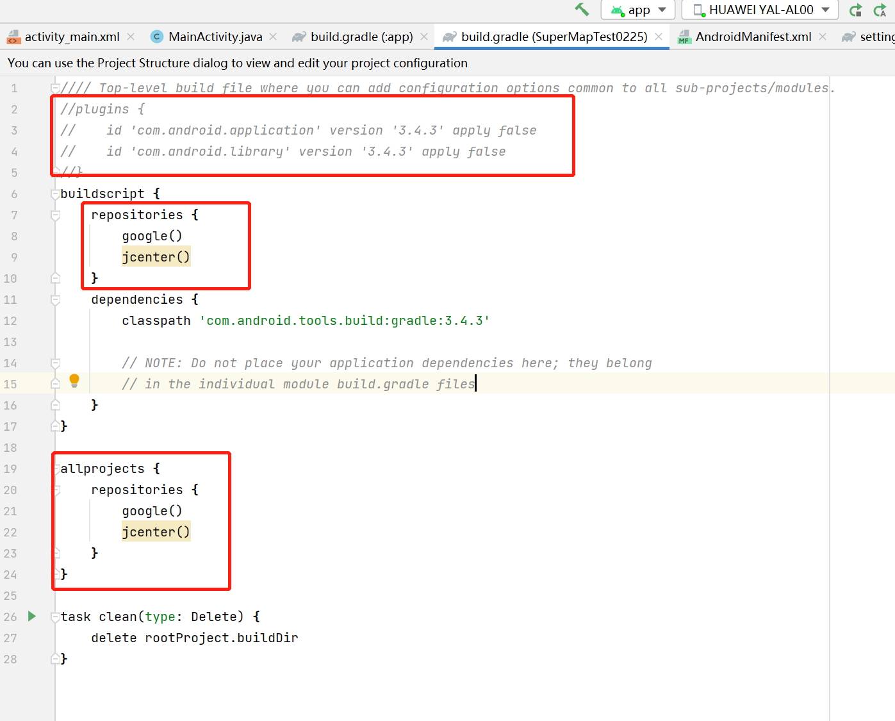895x721 pixels.
Task: Click the 'dependencies' keyword on line 11
Action: pos(137,299)
